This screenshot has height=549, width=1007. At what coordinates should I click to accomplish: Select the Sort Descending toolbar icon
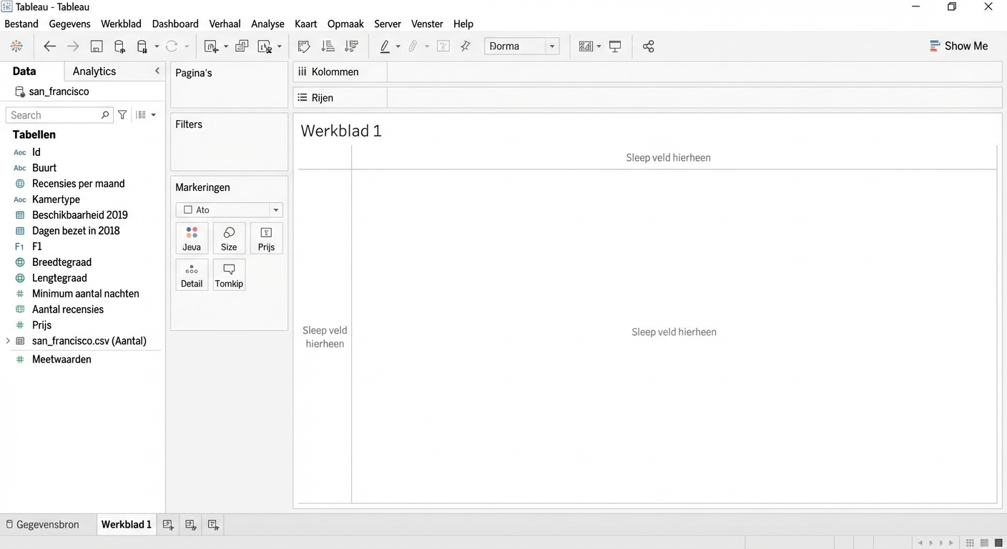(351, 46)
